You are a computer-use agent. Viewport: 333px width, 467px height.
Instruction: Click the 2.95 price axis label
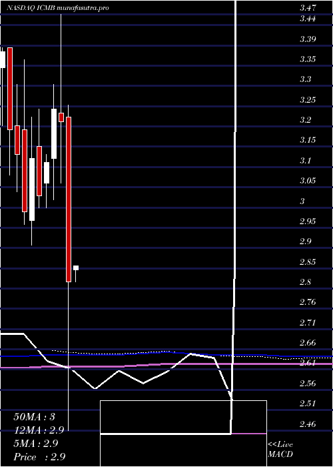(308, 221)
